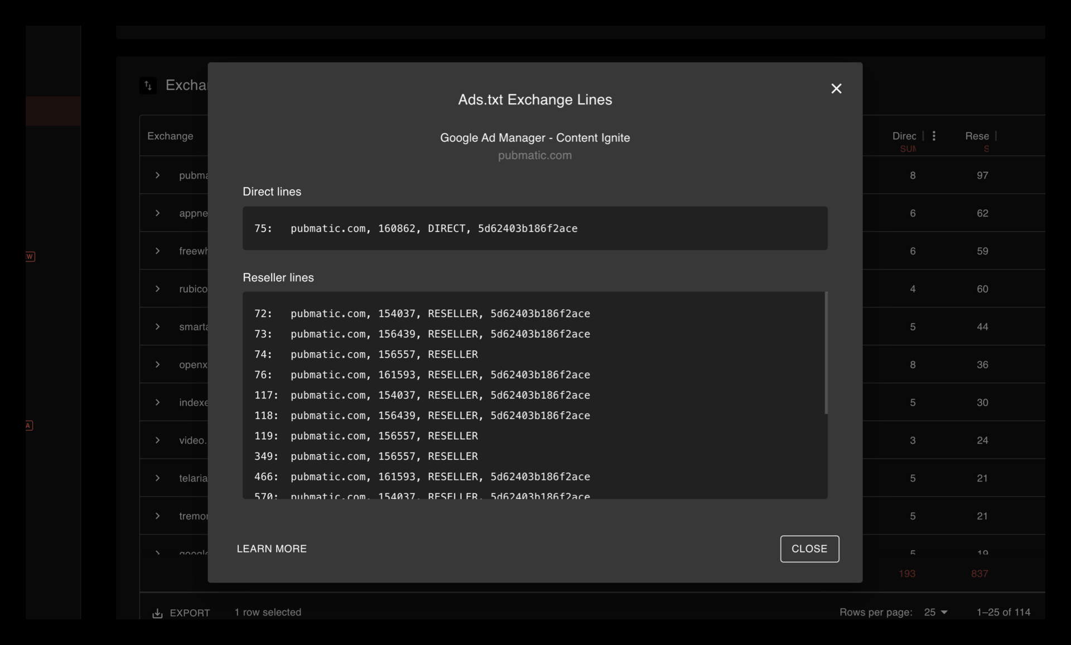The image size is (1071, 645).
Task: Select reseller line 119 text
Action: (x=366, y=436)
